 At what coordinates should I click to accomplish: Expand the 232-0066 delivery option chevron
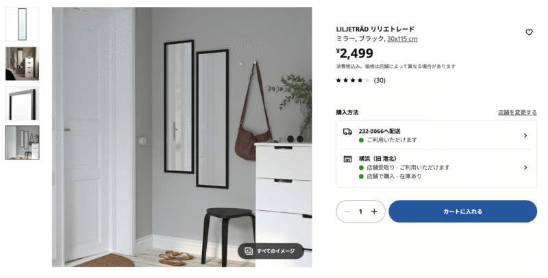tap(525, 136)
